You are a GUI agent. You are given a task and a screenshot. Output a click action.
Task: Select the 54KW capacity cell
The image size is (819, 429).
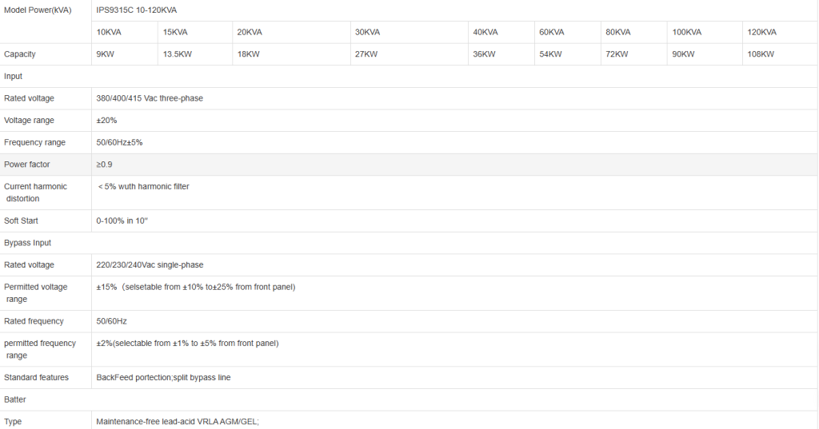tap(550, 54)
